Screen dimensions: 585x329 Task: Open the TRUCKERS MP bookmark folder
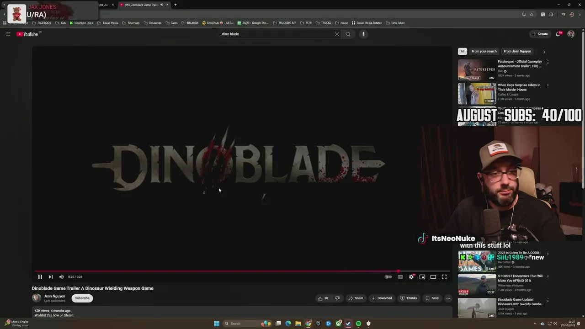(284, 23)
